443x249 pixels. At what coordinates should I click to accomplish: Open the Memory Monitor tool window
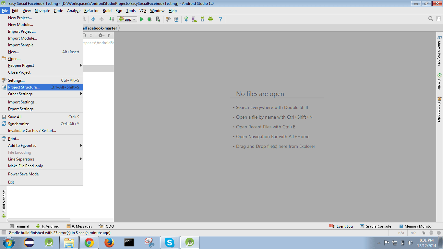pos(416,226)
